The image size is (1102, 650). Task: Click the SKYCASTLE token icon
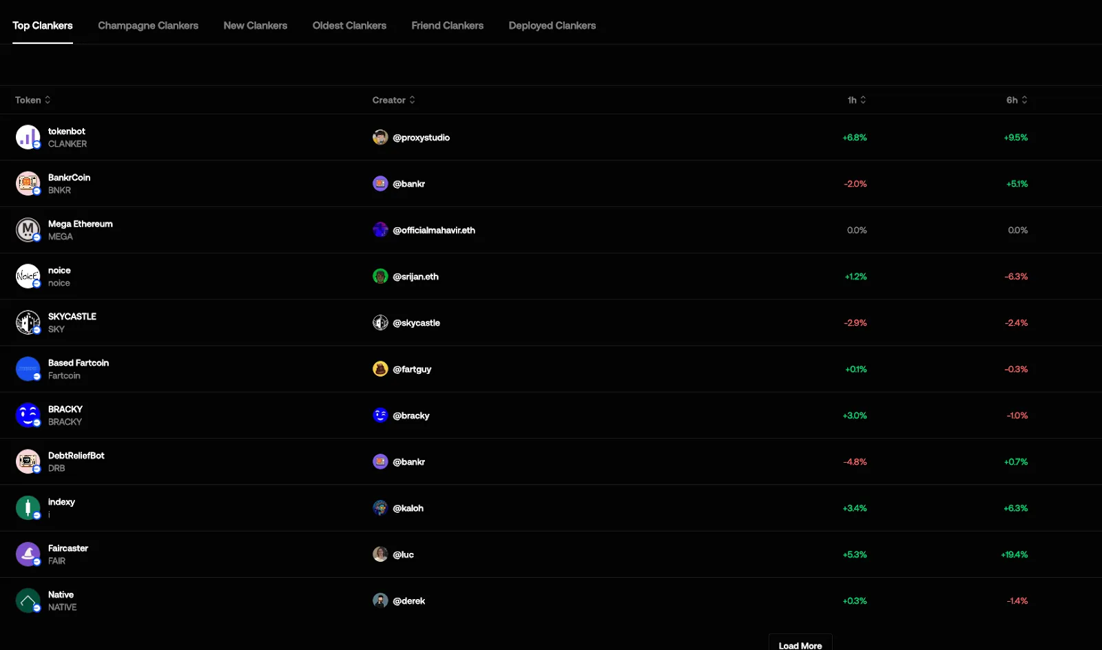click(28, 322)
